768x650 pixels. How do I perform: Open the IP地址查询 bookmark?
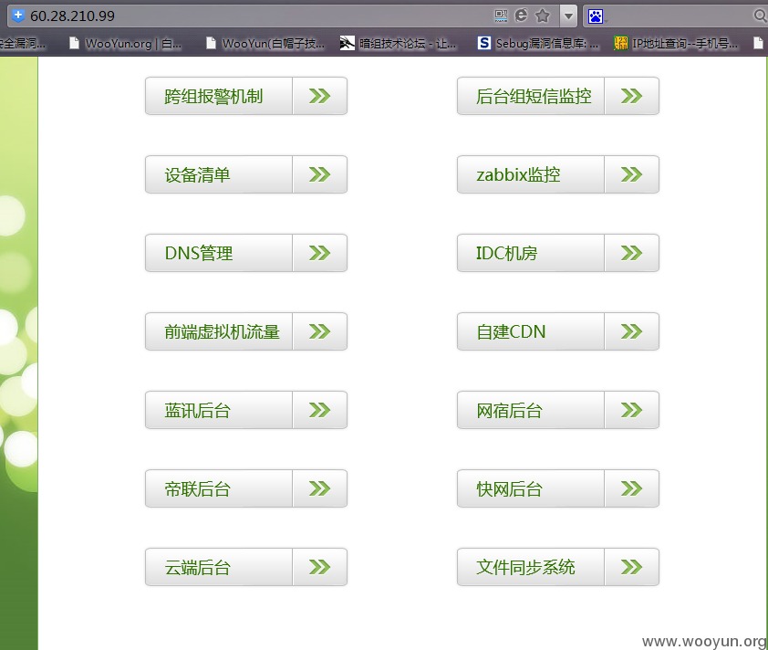pyautogui.click(x=676, y=44)
